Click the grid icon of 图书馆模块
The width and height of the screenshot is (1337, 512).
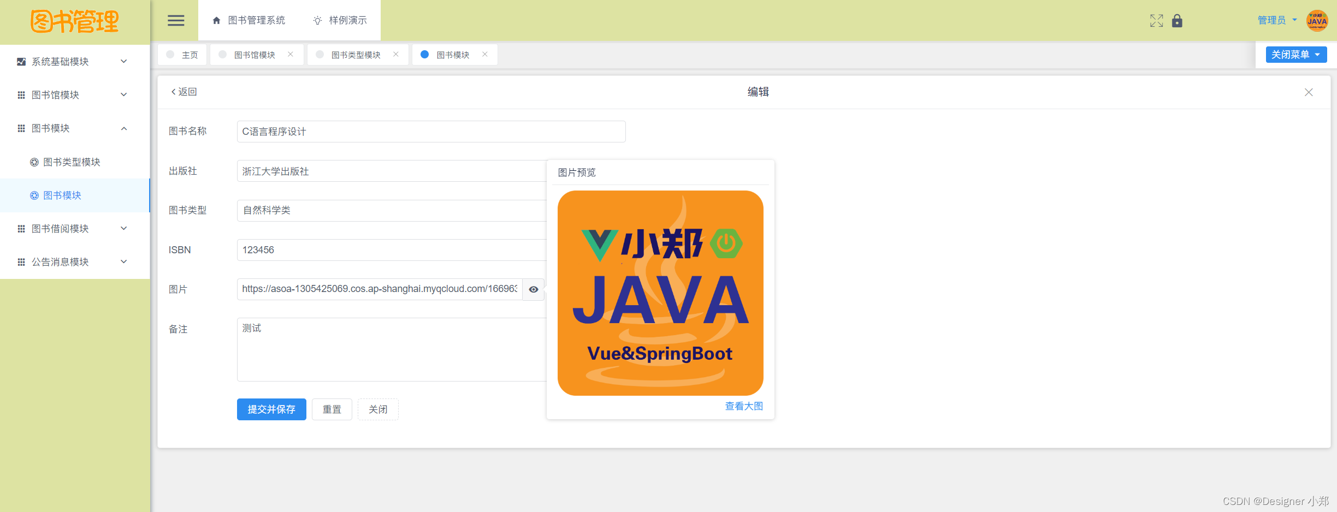pos(21,95)
